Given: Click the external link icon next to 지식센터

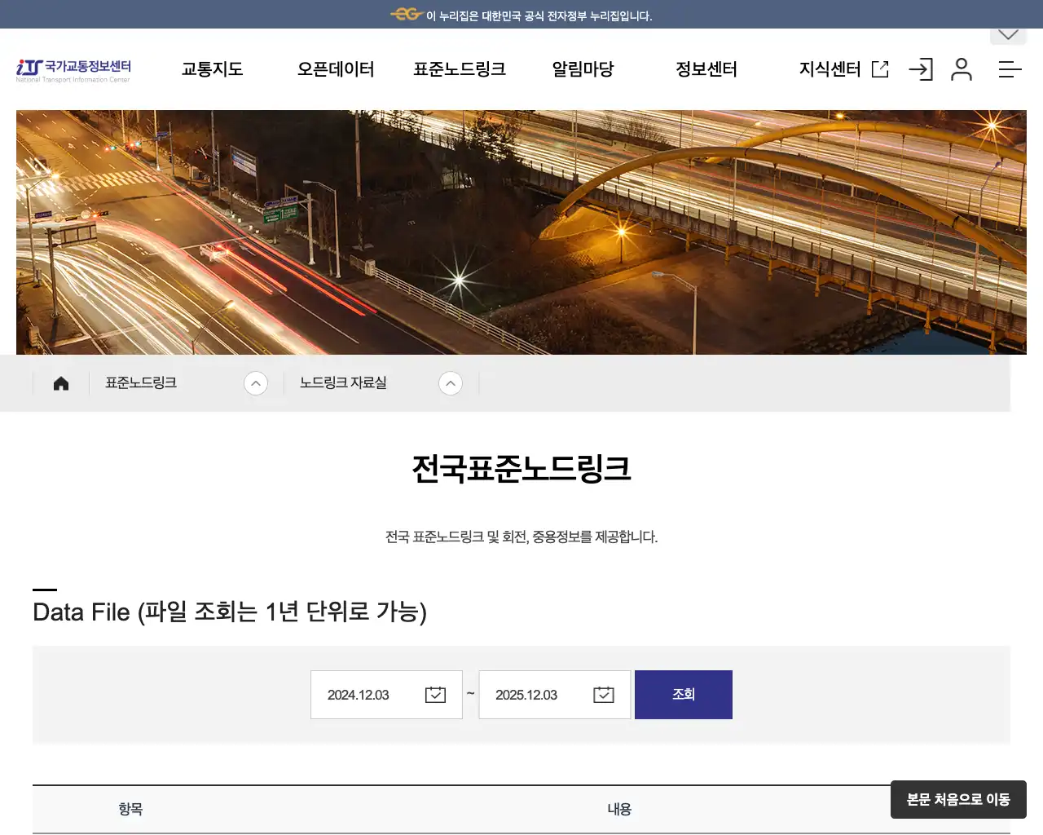Looking at the screenshot, I should [879, 69].
